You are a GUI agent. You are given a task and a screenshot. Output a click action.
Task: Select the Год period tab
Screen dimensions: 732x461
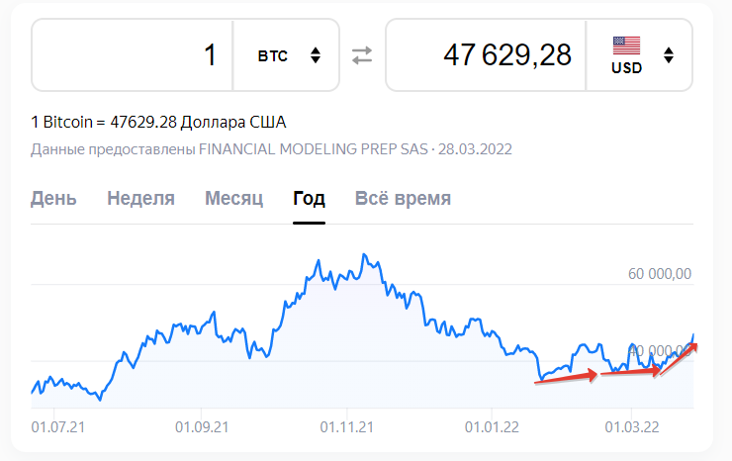310,199
